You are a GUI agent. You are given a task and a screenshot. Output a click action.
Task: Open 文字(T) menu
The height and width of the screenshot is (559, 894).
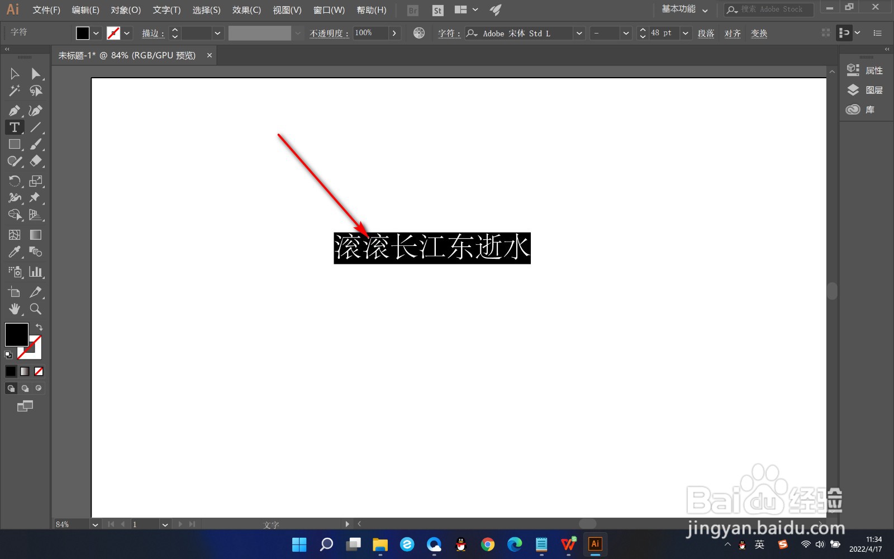167,10
